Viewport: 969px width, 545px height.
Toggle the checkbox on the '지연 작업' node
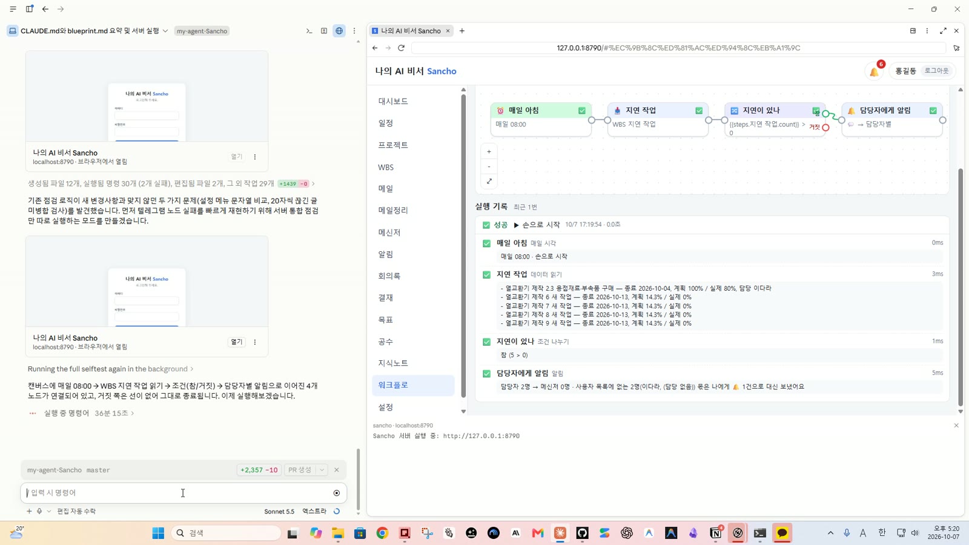coord(699,111)
